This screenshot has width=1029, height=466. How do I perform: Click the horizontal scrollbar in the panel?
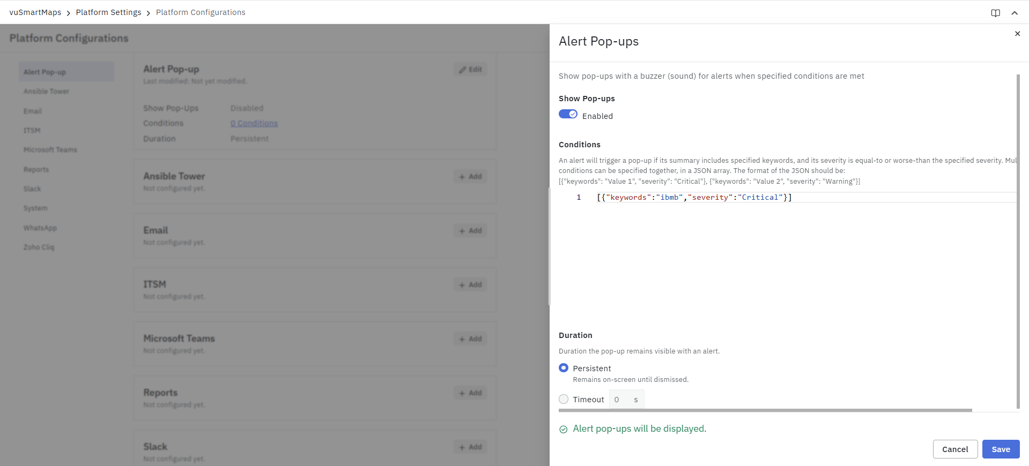tap(765, 410)
